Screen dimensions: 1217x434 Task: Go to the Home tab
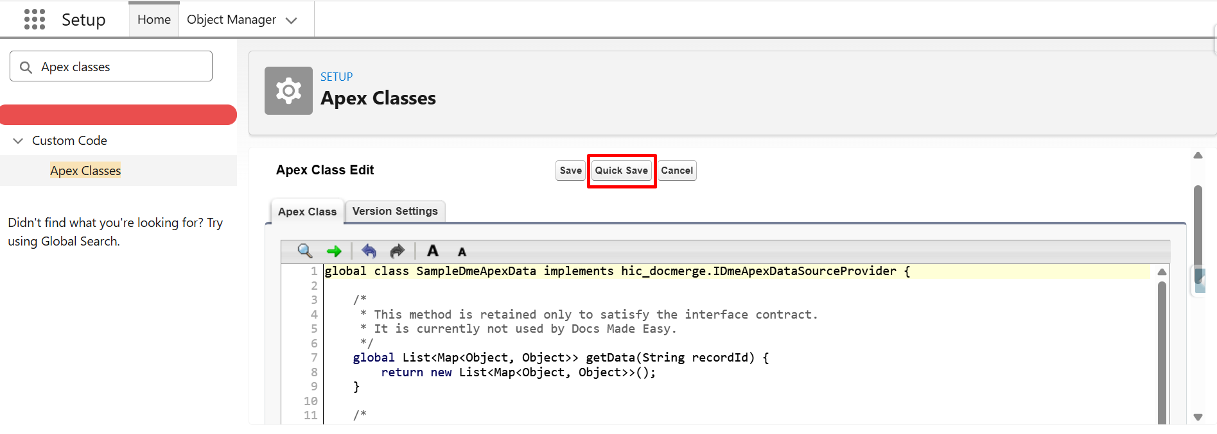[154, 20]
